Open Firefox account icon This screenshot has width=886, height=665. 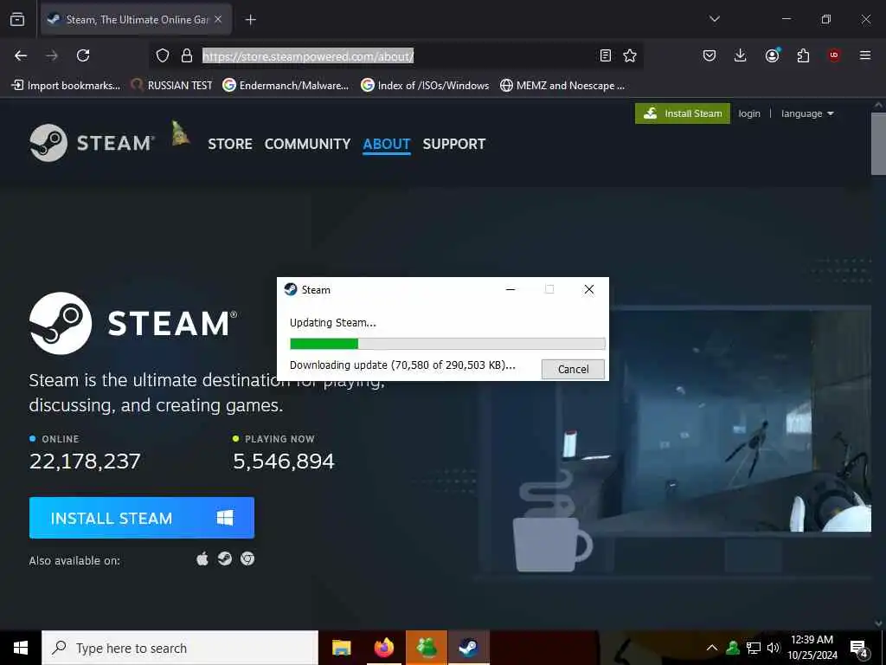click(x=773, y=55)
